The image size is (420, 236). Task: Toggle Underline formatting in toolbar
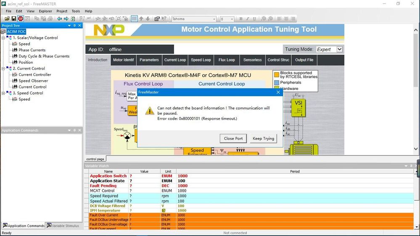click(x=254, y=19)
